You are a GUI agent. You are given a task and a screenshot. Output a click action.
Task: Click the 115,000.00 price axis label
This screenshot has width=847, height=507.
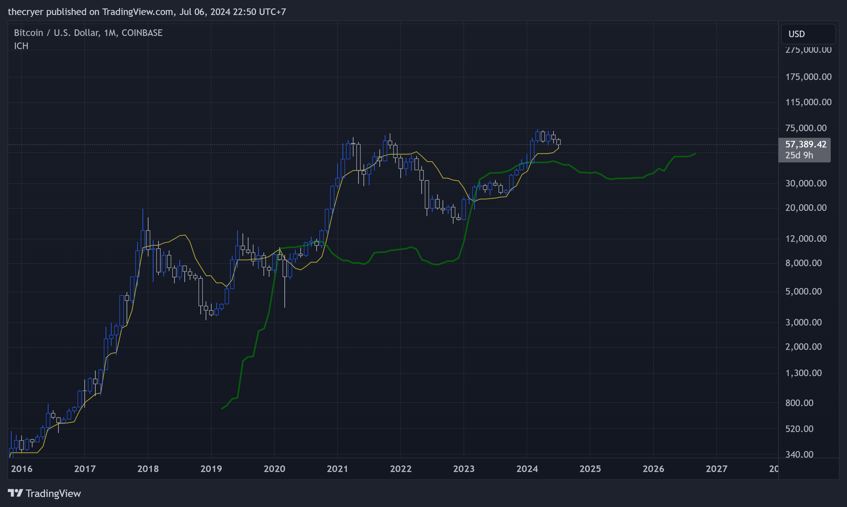click(x=808, y=102)
